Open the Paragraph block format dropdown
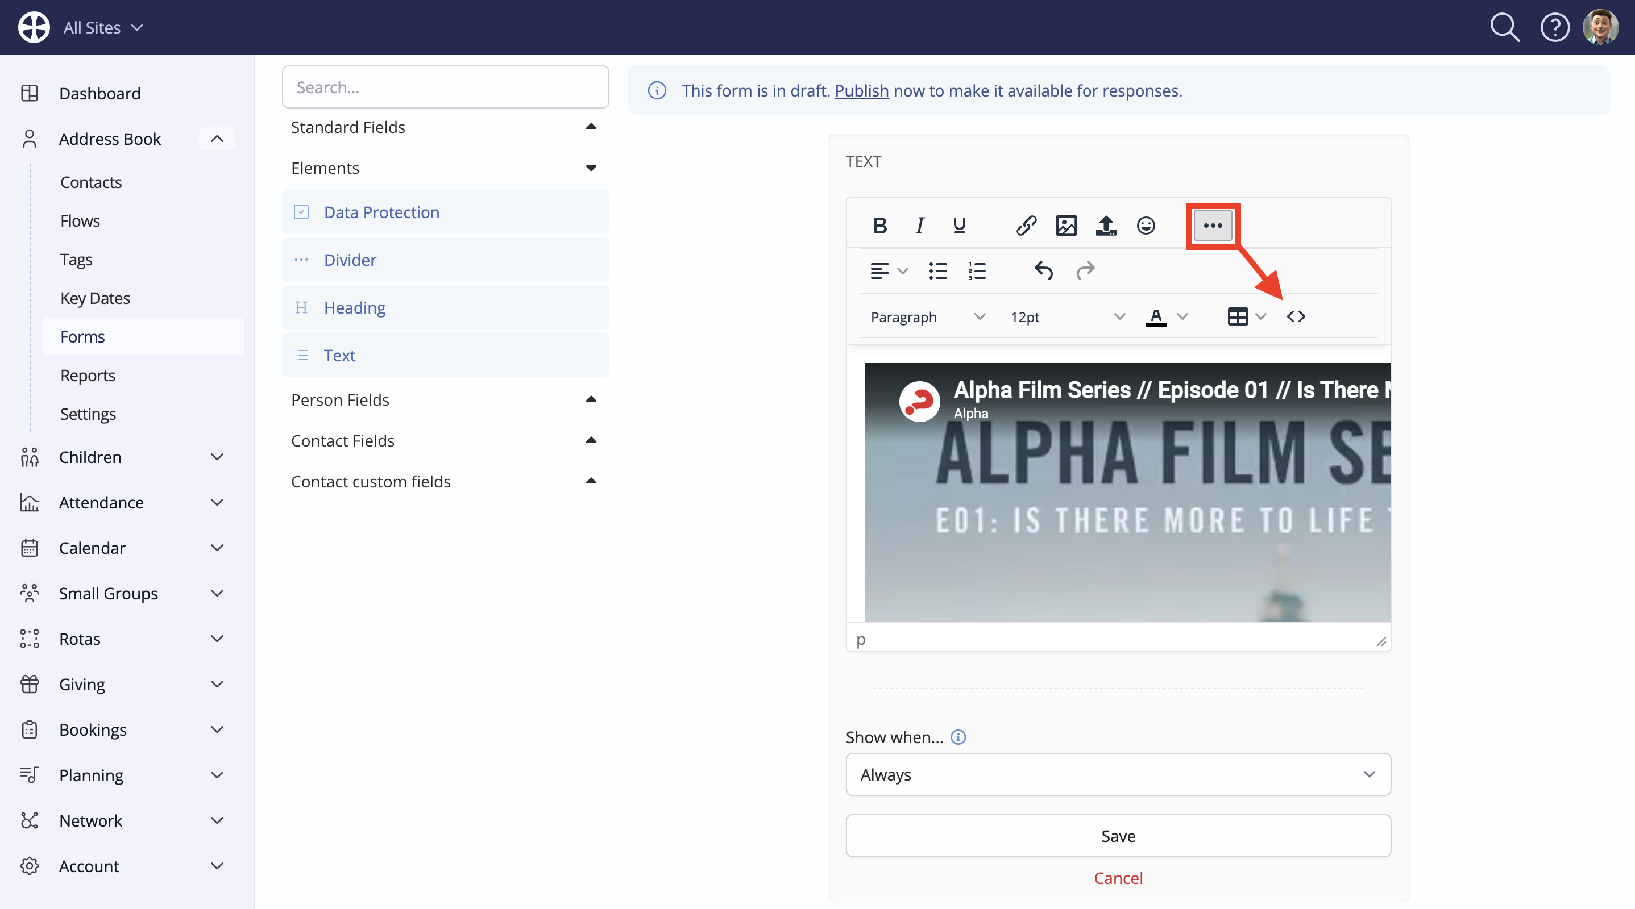The height and width of the screenshot is (909, 1635). 928,316
